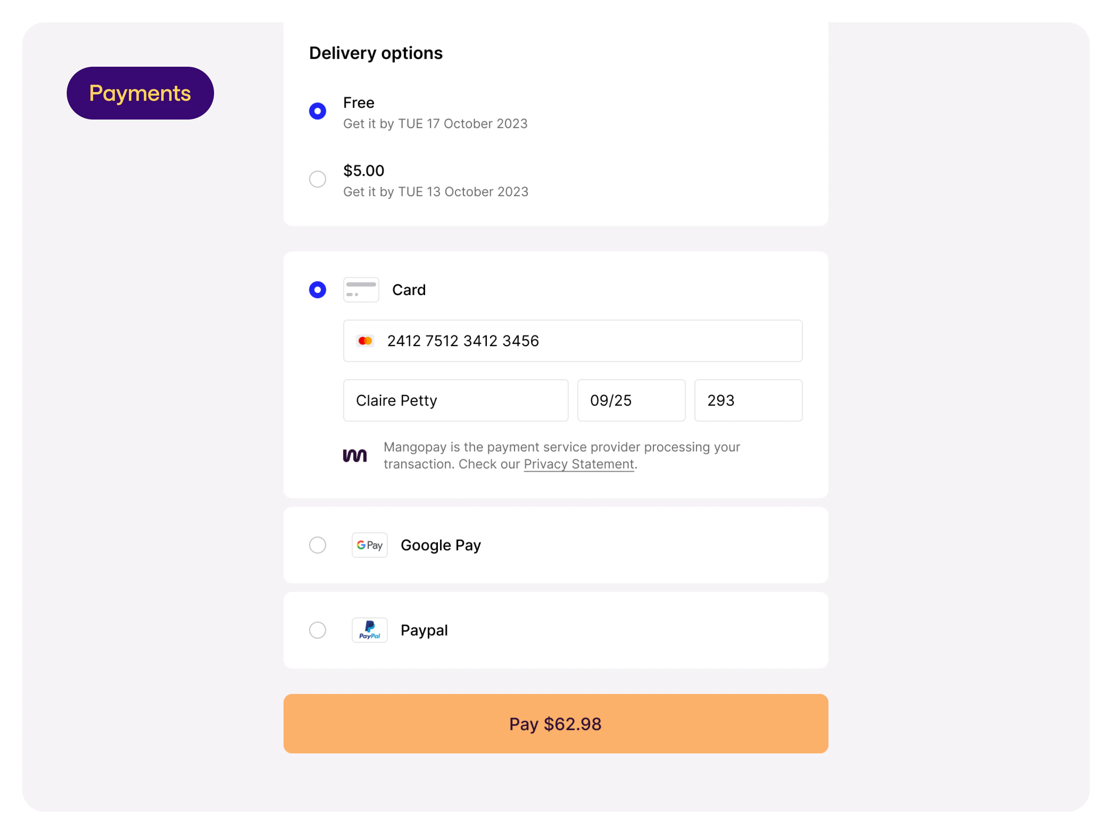Select Google Pay as payment method
This screenshot has width=1112, height=834.
317,545
